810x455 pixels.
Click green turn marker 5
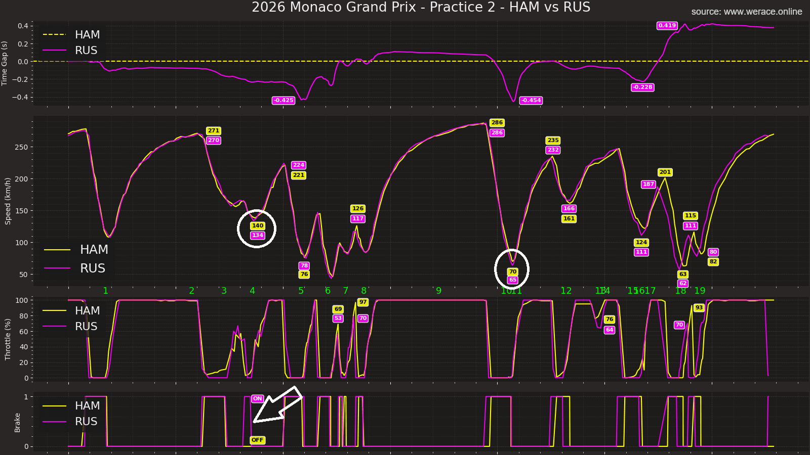pos(301,291)
